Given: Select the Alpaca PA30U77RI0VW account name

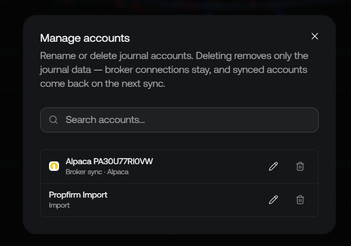Looking at the screenshot, I should pos(109,161).
